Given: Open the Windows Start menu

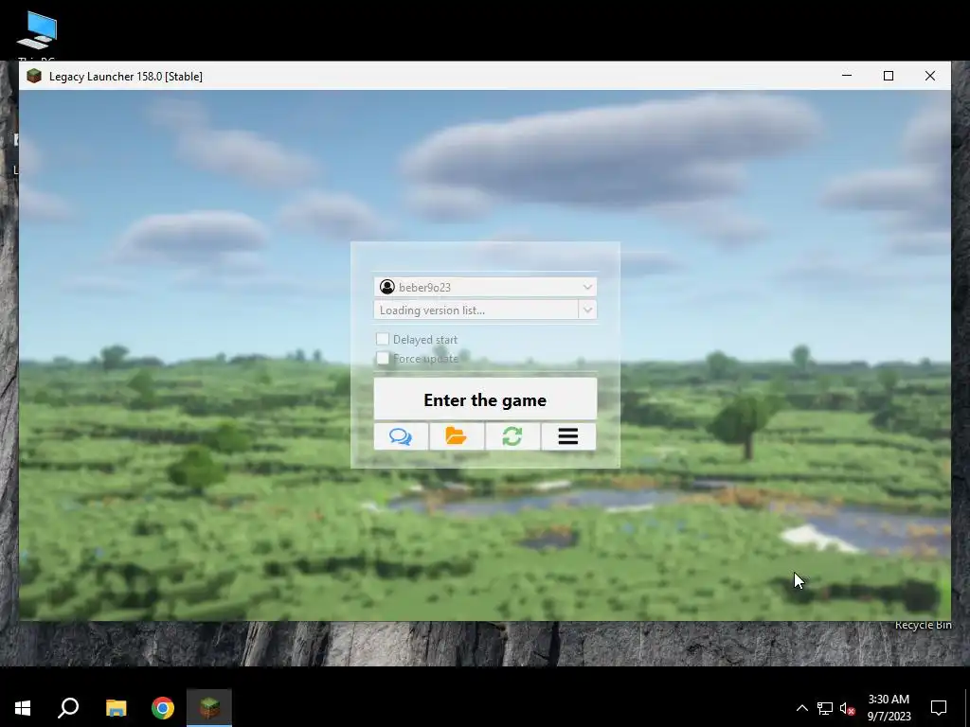Looking at the screenshot, I should [23, 708].
